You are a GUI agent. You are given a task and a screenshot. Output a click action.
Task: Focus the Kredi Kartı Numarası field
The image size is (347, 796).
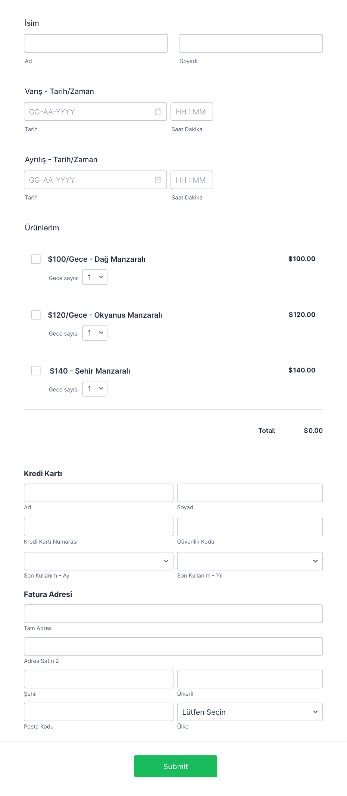99,527
